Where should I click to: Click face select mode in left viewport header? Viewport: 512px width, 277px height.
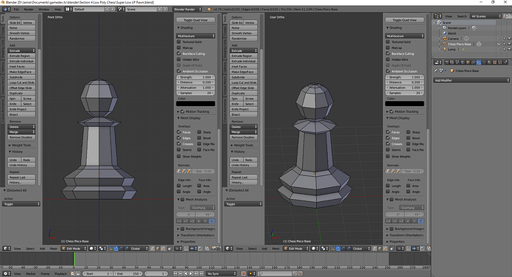tap(163, 249)
